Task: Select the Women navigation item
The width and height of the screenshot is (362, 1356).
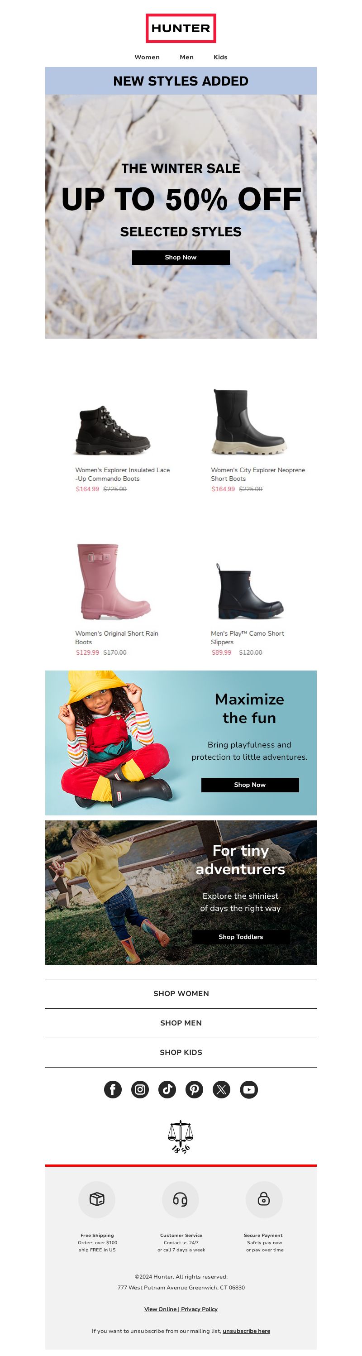Action: click(147, 57)
